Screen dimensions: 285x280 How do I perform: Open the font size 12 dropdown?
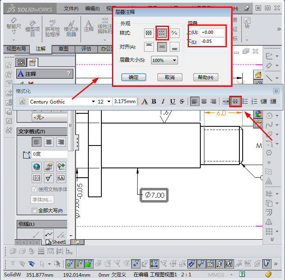(109, 101)
